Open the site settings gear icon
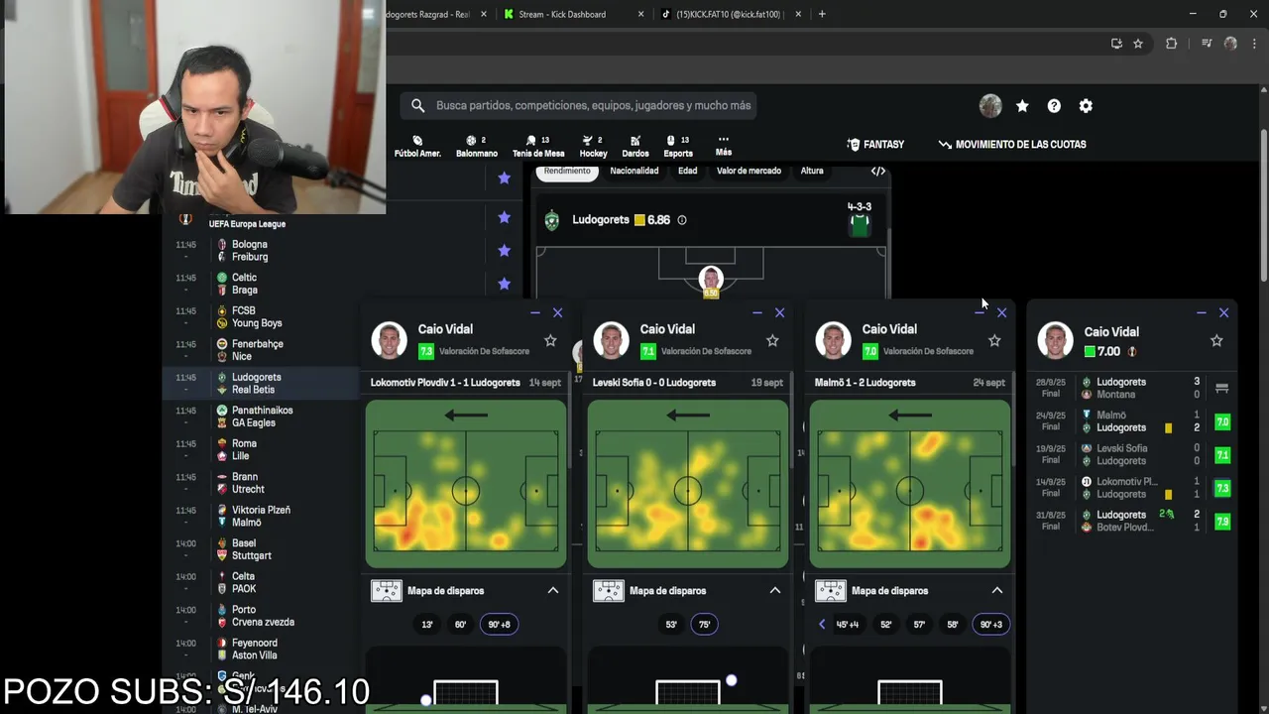 [x=1086, y=106]
